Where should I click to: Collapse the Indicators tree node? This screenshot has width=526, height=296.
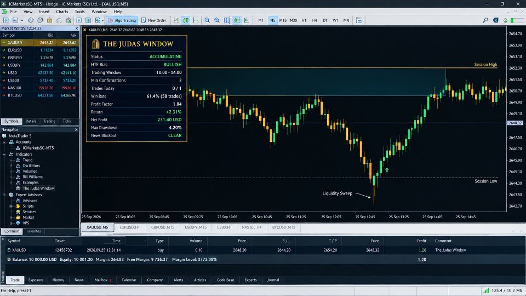click(4, 155)
